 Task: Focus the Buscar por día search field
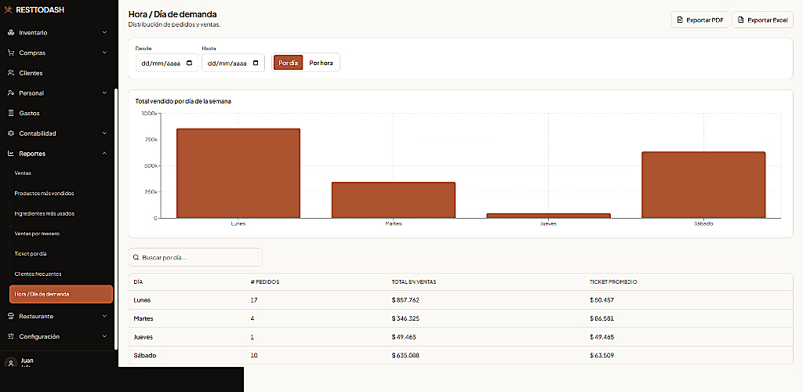tap(195, 257)
